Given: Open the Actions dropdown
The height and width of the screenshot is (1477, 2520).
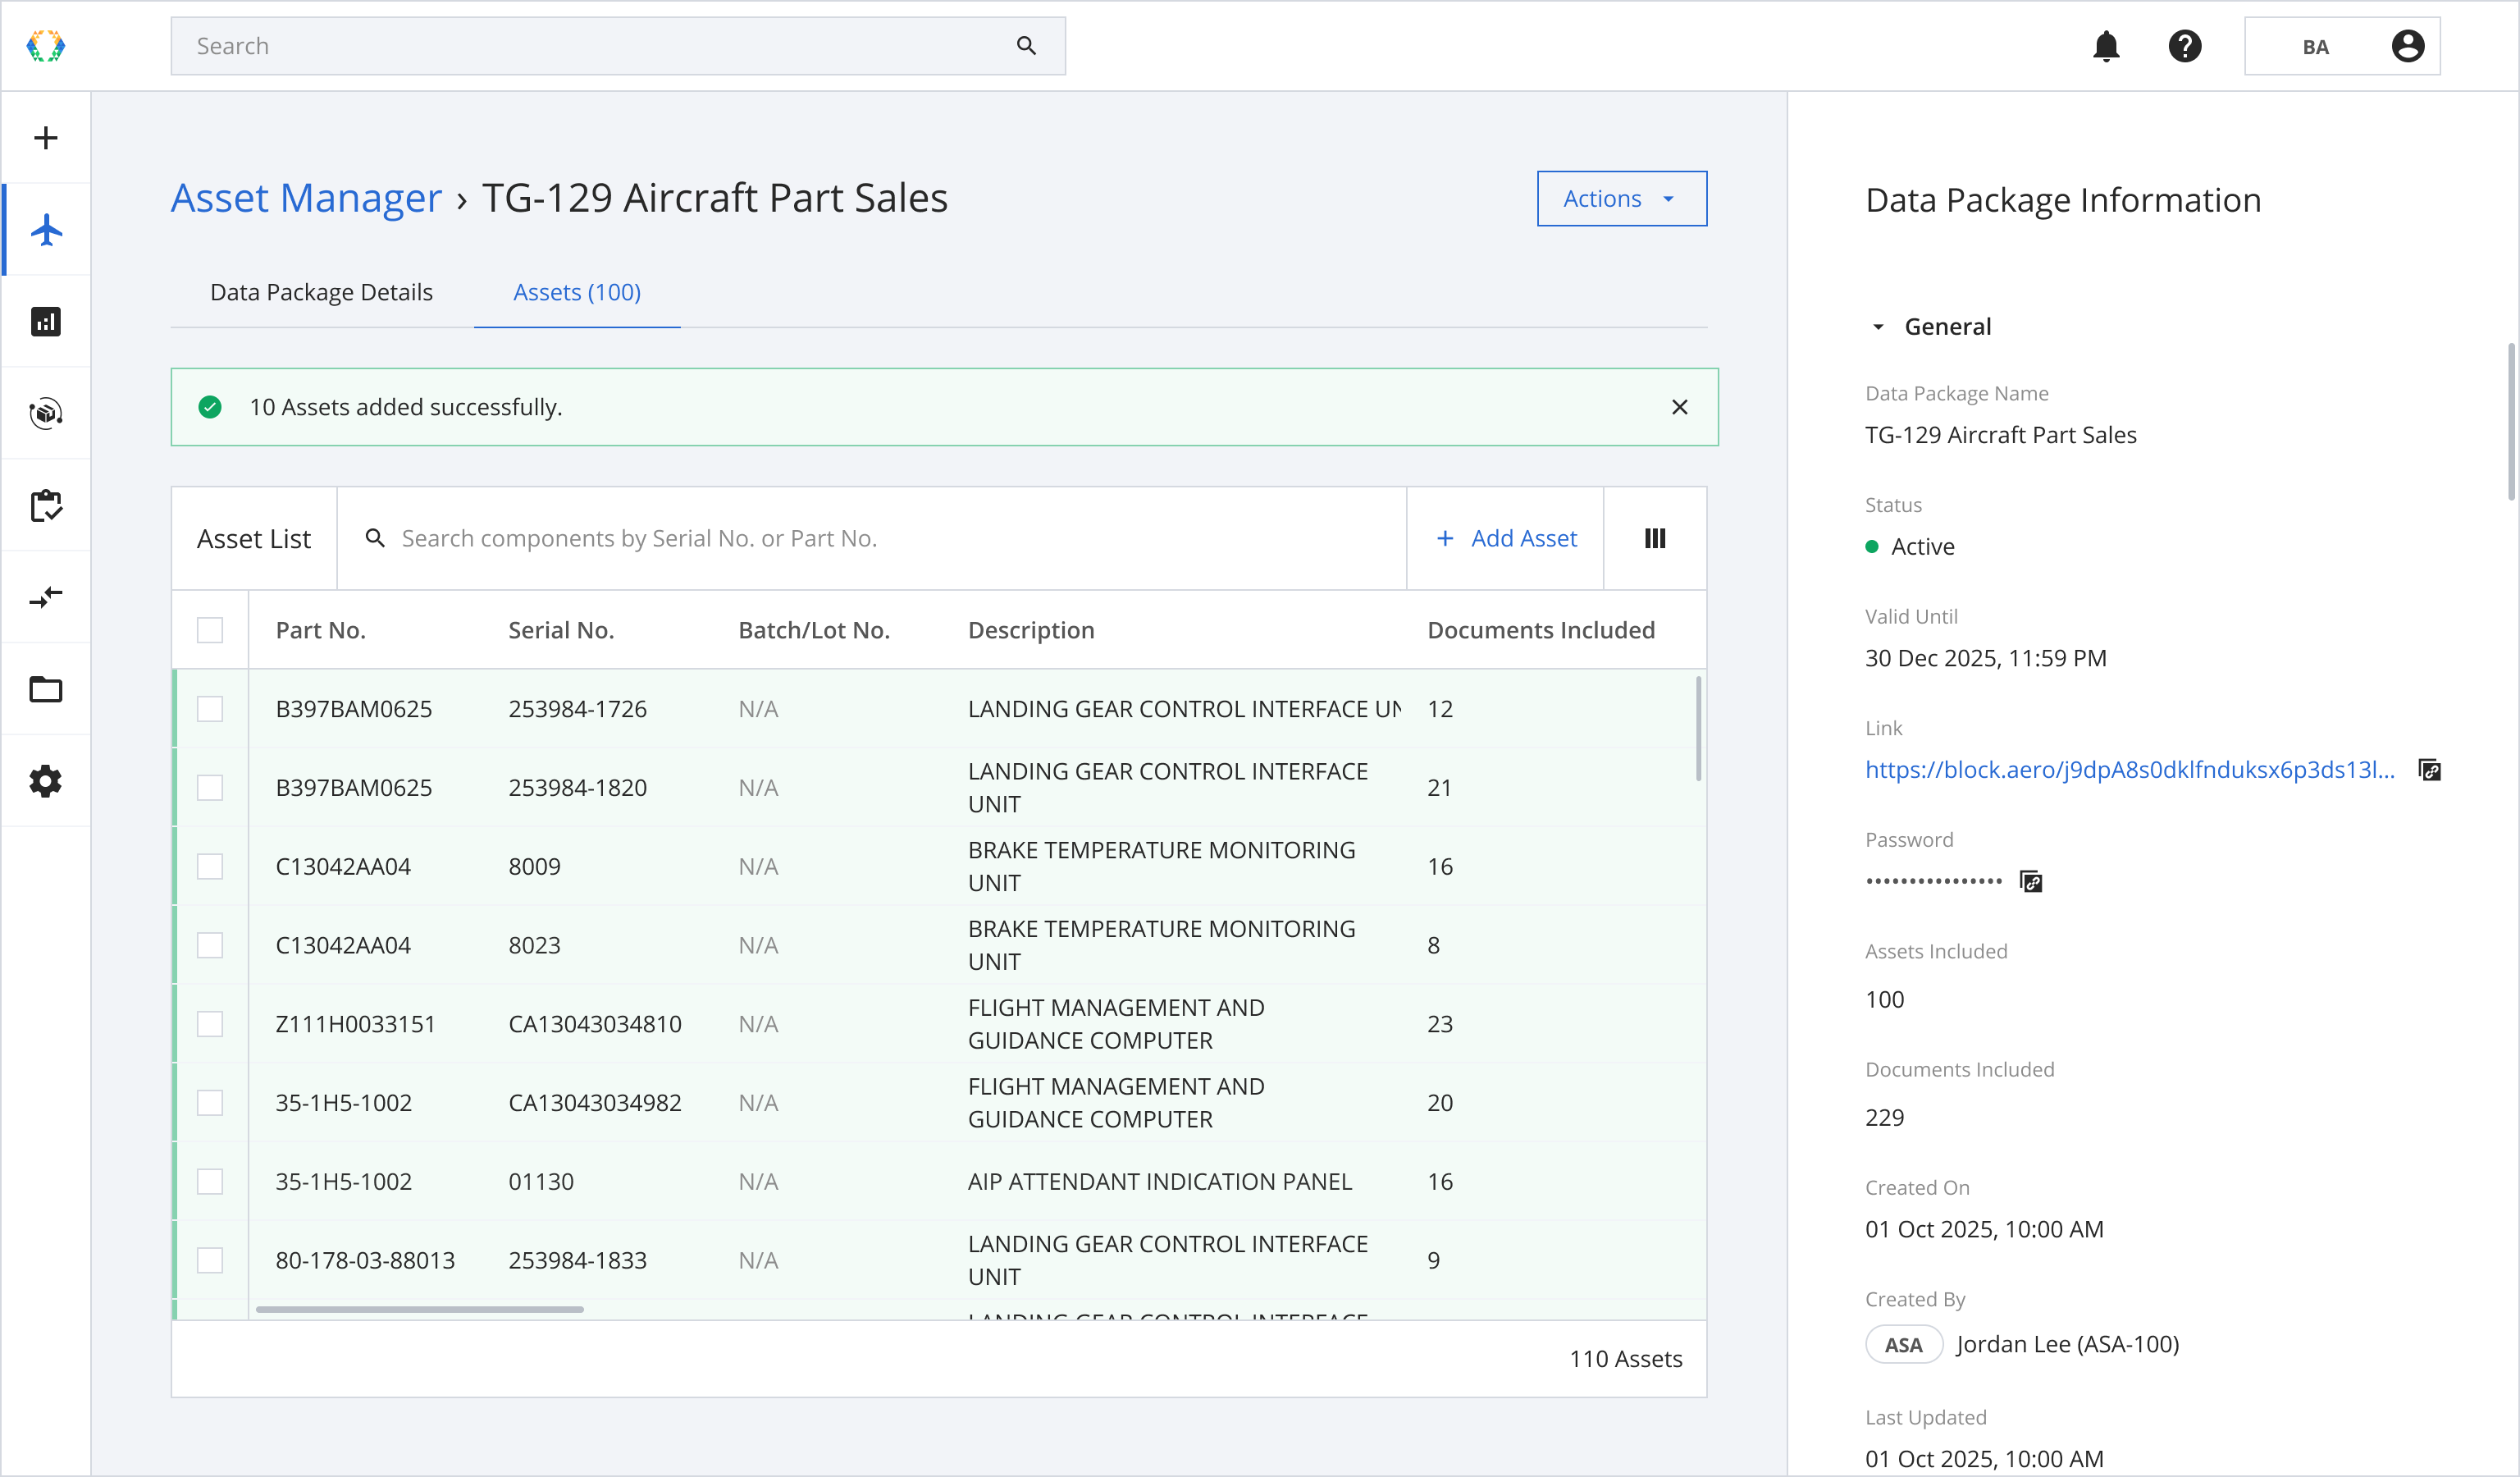Looking at the screenshot, I should click(x=1621, y=199).
